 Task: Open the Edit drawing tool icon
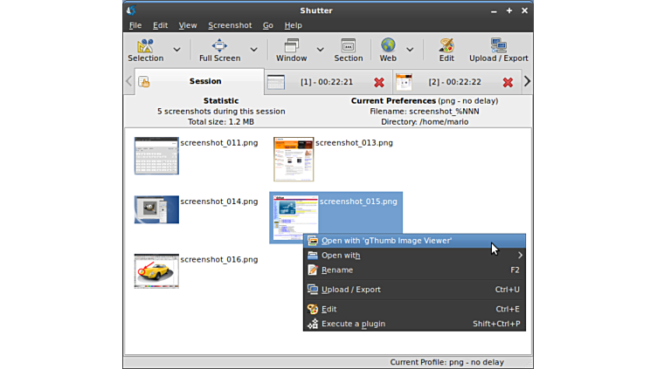pos(446,44)
